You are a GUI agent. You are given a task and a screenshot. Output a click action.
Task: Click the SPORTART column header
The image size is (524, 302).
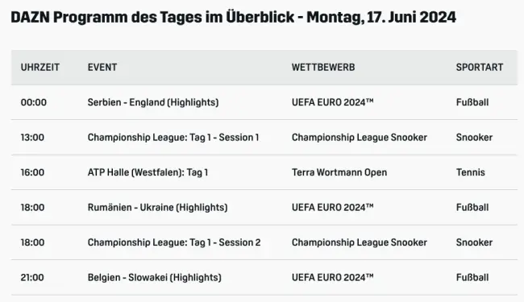[x=480, y=68]
